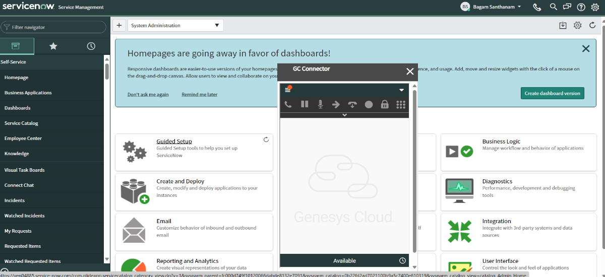
Task: Click the Integration green arrows icon
Action: pyautogui.click(x=459, y=231)
